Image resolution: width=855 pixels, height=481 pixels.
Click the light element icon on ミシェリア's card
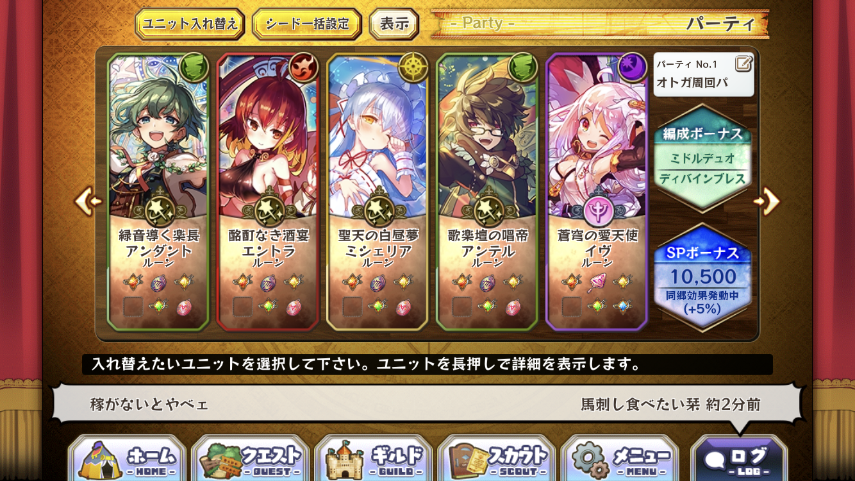(412, 68)
